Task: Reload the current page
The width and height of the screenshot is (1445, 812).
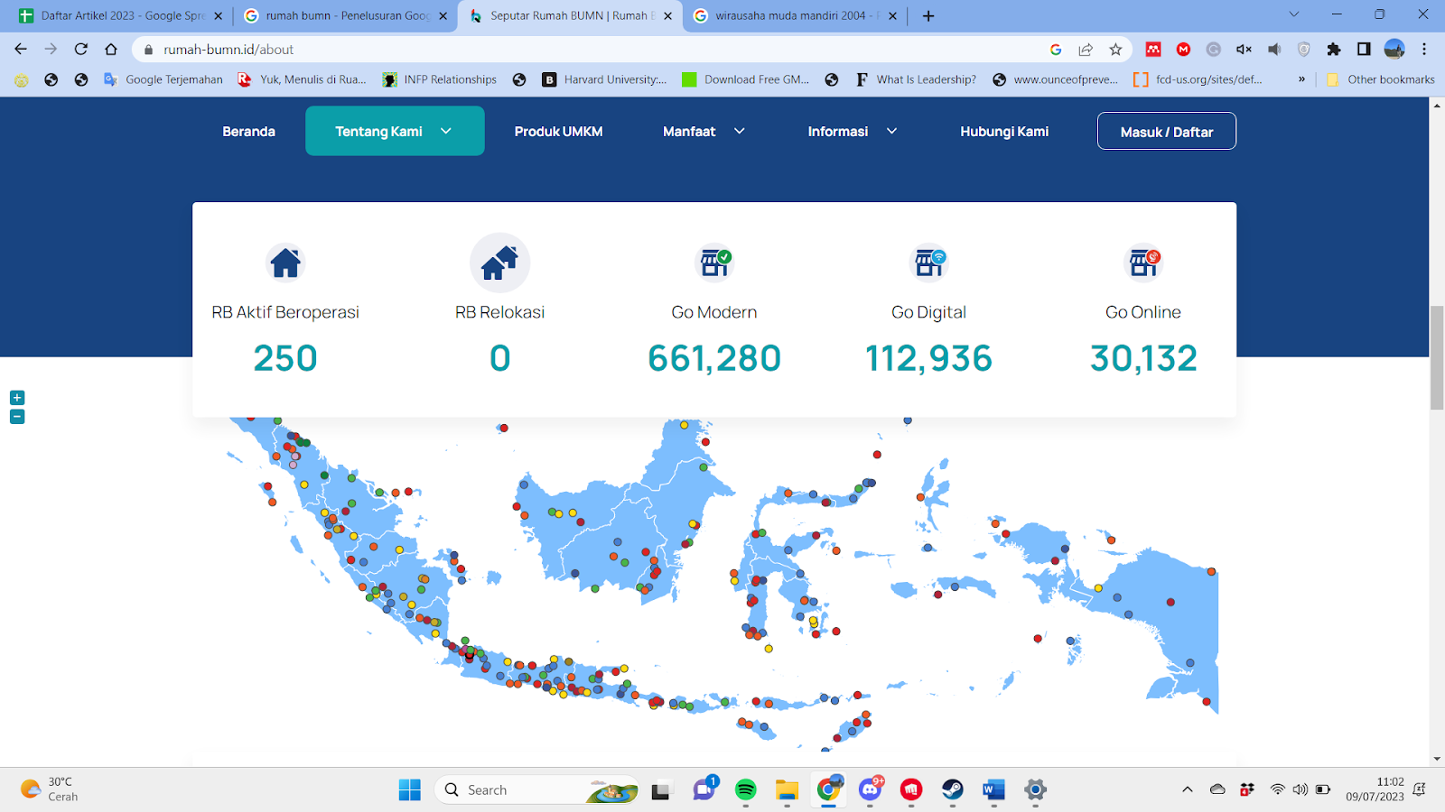Action: click(81, 50)
